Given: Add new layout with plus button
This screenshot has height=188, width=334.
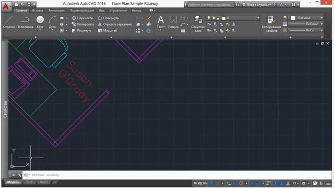Looking at the screenshot, I should coord(55,182).
